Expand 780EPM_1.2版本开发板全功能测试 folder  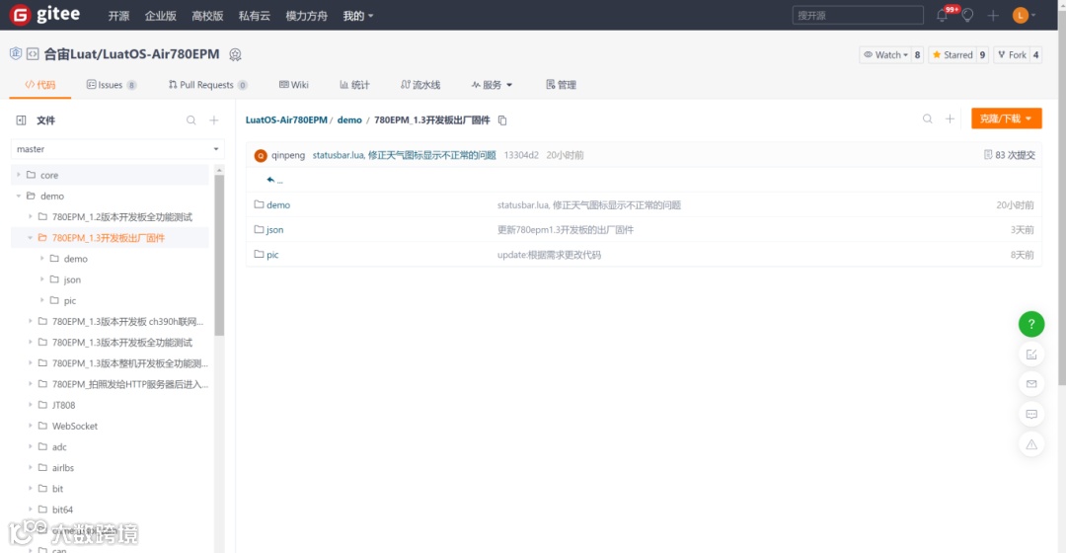30,217
